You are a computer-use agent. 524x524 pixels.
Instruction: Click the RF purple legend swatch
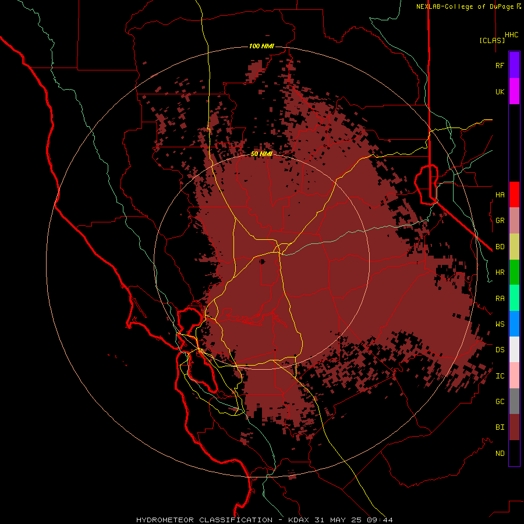point(514,65)
